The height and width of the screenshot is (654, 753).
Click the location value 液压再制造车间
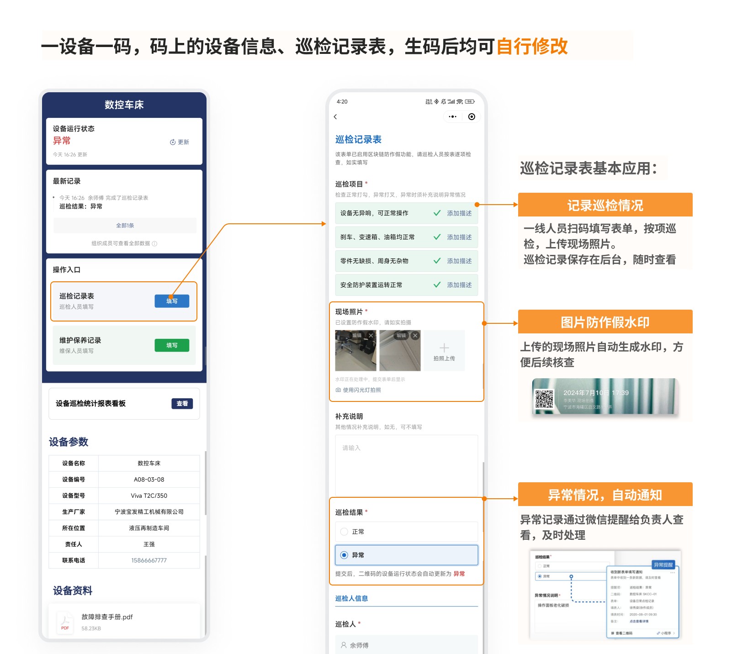[149, 528]
